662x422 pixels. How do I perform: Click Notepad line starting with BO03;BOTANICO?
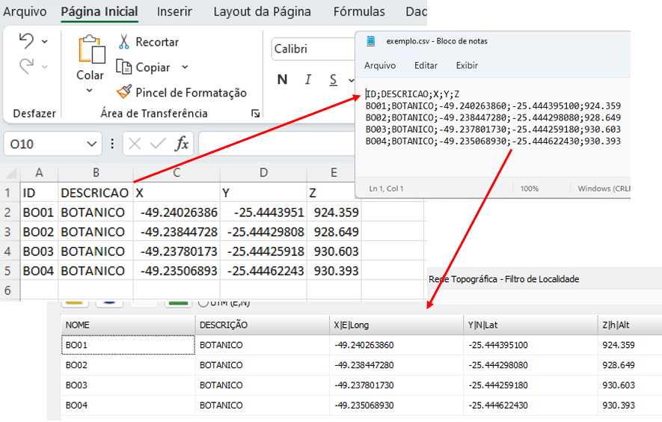tap(493, 129)
